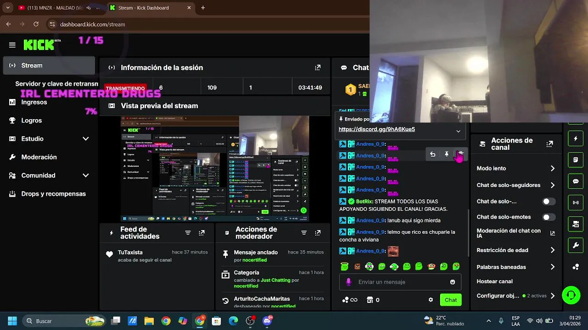Image resolution: width=588 pixels, height=330 pixels.
Task: Toggle the Chat de solo-... switch
Action: (548, 202)
